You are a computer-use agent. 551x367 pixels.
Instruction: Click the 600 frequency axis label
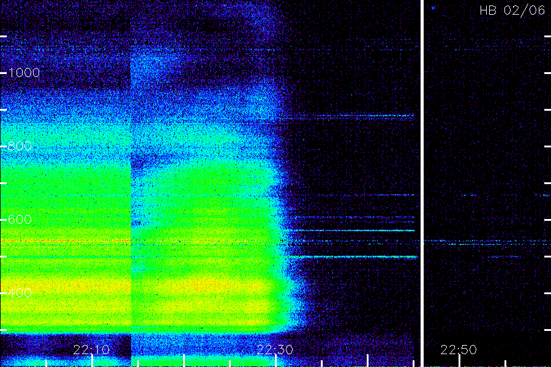coord(20,220)
